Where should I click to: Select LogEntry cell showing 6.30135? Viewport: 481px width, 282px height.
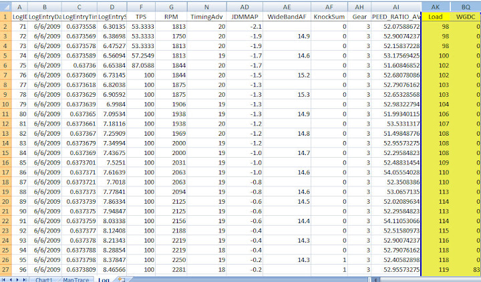coord(112,26)
